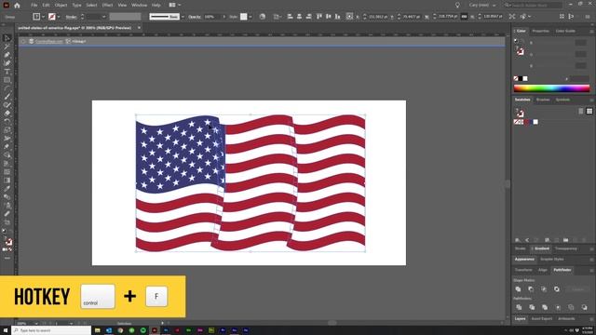The width and height of the screenshot is (596, 335).
Task: Open the Windows Start menu
Action: click(6, 330)
